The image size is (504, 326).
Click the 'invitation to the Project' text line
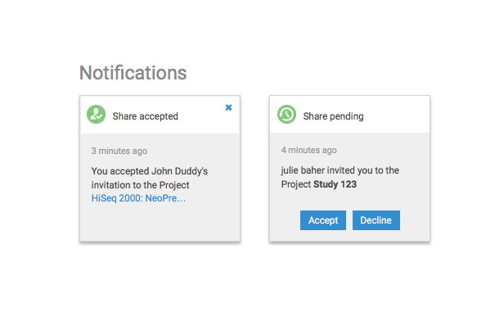pyautogui.click(x=141, y=185)
